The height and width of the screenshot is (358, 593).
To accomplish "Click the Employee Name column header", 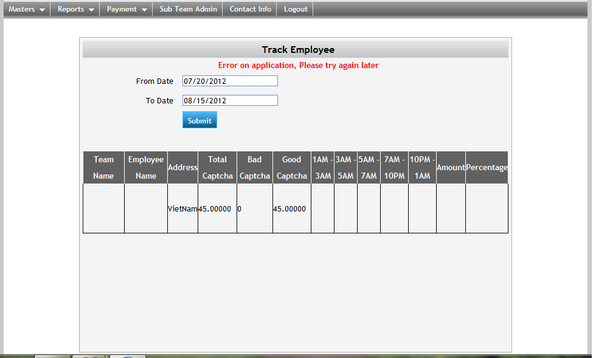I will tap(146, 168).
